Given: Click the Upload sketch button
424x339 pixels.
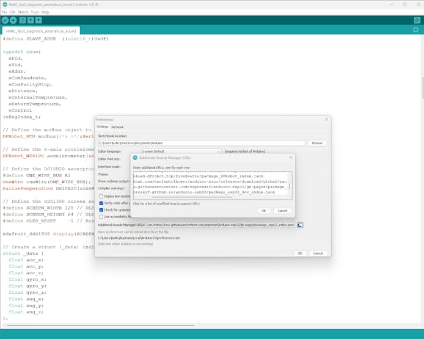Looking at the screenshot, I should point(13,20).
